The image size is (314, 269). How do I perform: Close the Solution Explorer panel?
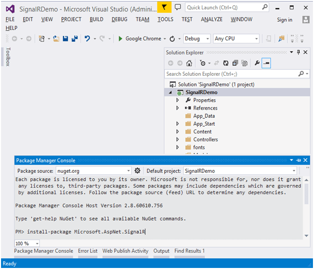pyautogui.click(x=305, y=52)
